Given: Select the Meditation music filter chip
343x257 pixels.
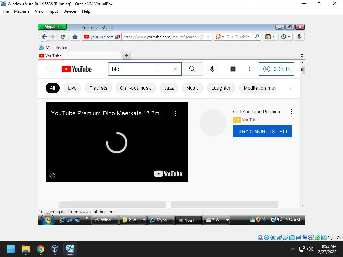Looking at the screenshot, I should pyautogui.click(x=259, y=88).
